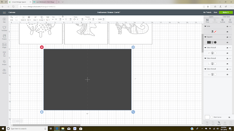This screenshot has height=131, width=234.
Task: Open a new browser tab
Action: pyautogui.click(x=58, y=2)
